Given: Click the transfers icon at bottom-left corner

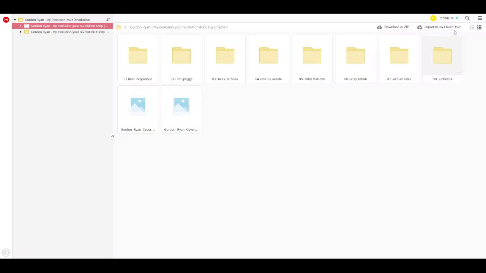Looking at the screenshot, I should point(6,253).
